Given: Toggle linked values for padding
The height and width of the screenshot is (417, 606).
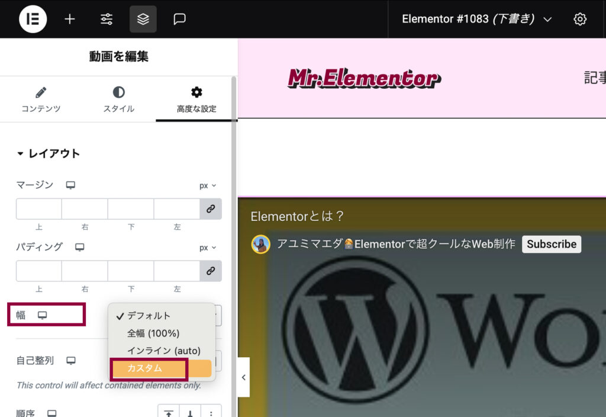Looking at the screenshot, I should click(211, 271).
